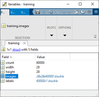Click the grid icon beside 'images'

[x=3, y=76]
